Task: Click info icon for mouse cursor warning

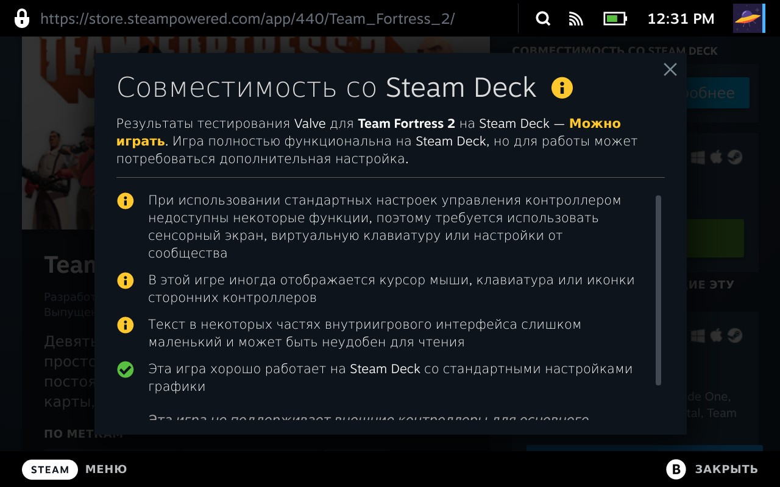Action: pyautogui.click(x=125, y=281)
